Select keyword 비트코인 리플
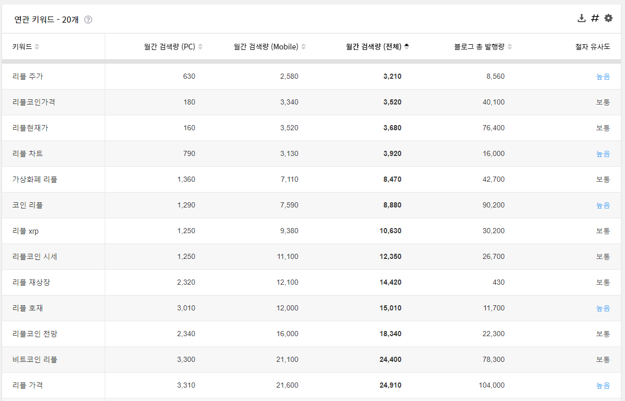 point(35,360)
